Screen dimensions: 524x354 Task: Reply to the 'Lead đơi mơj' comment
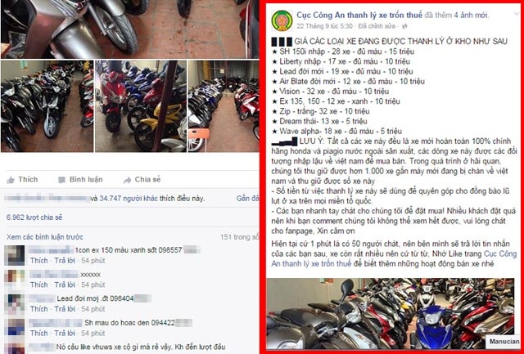65,309
